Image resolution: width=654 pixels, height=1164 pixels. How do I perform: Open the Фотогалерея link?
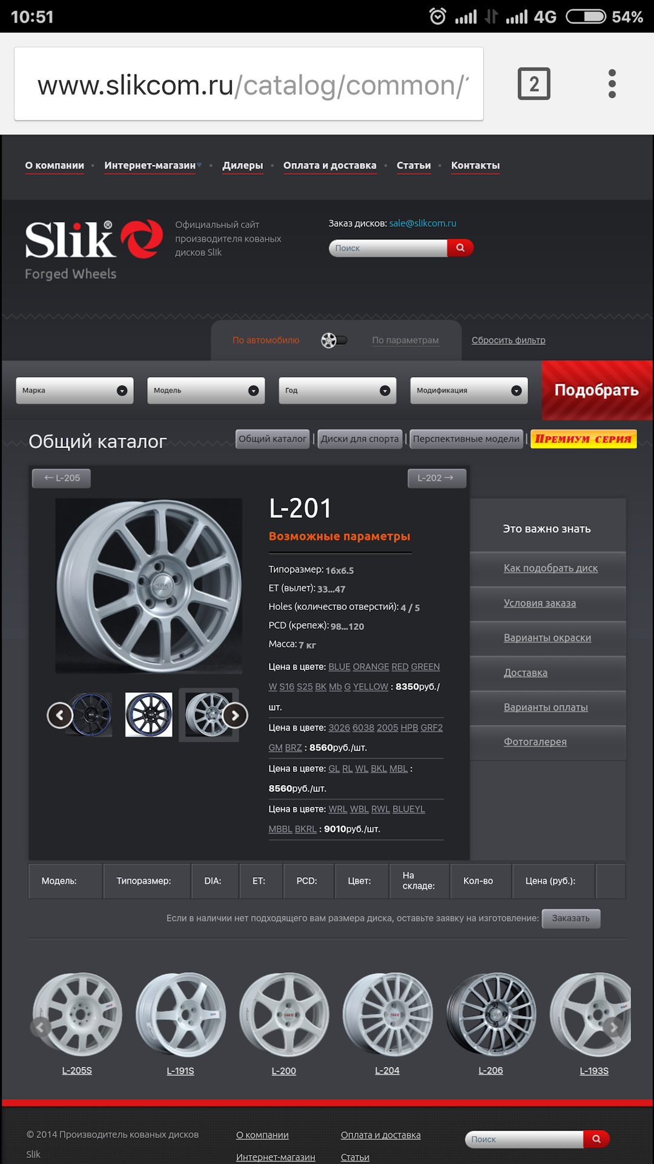pos(535,742)
